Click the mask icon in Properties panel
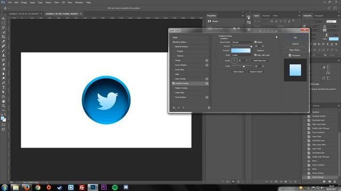 [209, 21]
